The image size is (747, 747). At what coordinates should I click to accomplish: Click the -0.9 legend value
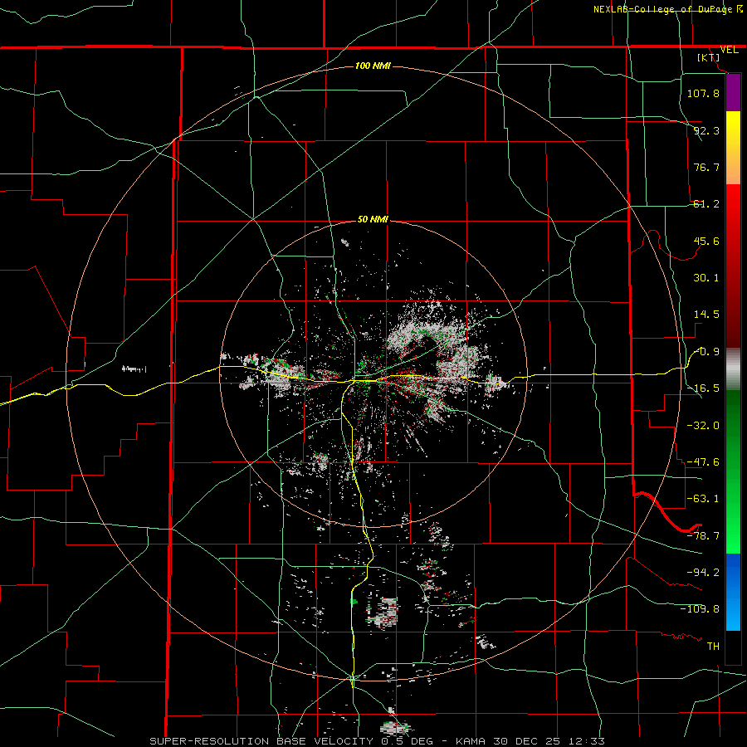pyautogui.click(x=706, y=352)
